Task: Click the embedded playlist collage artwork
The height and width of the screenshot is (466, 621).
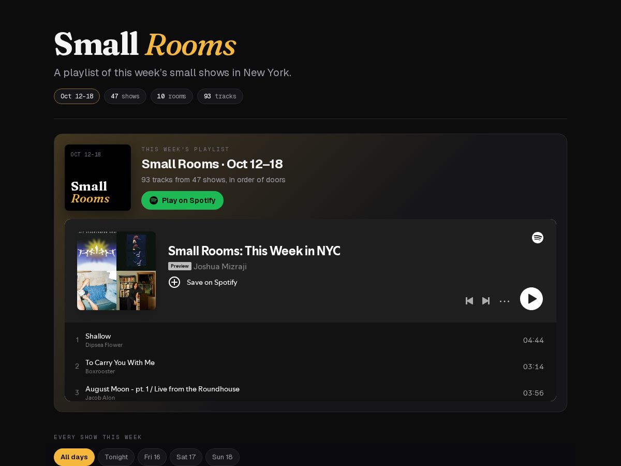Action: [x=116, y=271]
